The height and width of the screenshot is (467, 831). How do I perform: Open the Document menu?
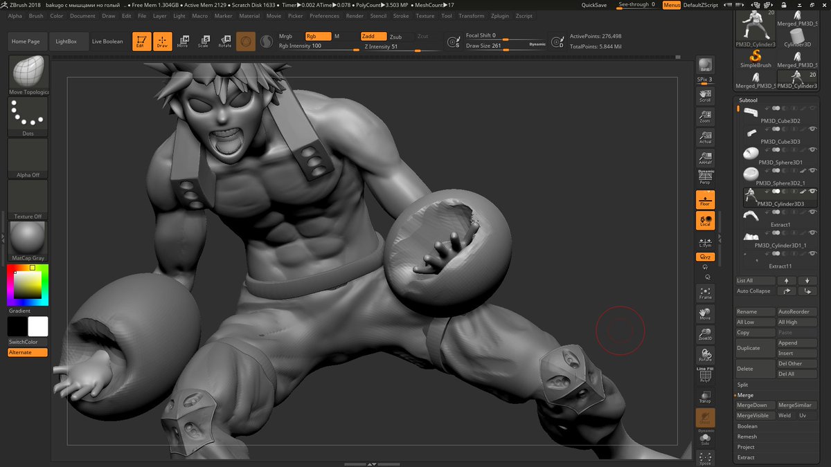(82, 16)
